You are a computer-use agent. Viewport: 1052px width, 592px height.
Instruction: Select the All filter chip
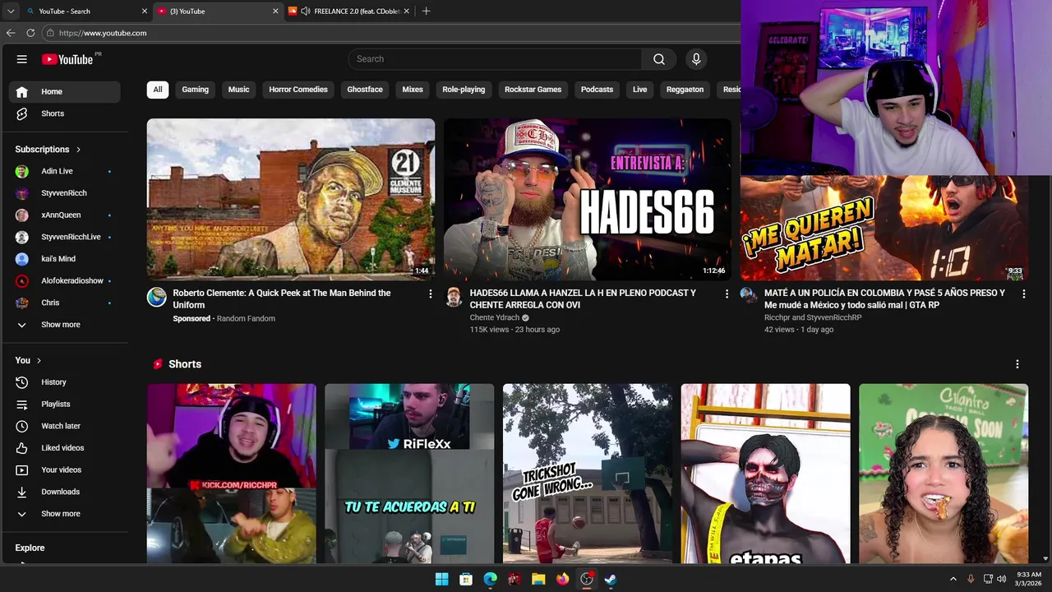click(158, 90)
